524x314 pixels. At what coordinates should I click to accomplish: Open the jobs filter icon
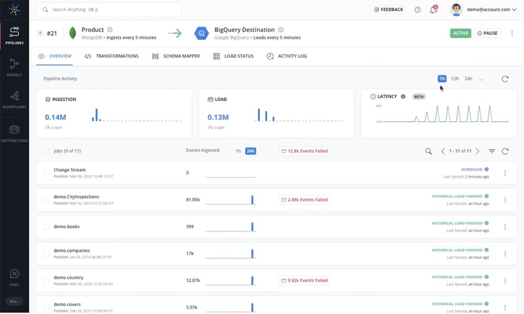pyautogui.click(x=492, y=151)
